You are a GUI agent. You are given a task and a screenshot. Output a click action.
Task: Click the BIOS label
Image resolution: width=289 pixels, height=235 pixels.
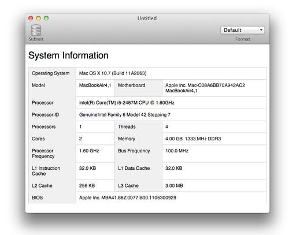[x=37, y=197]
